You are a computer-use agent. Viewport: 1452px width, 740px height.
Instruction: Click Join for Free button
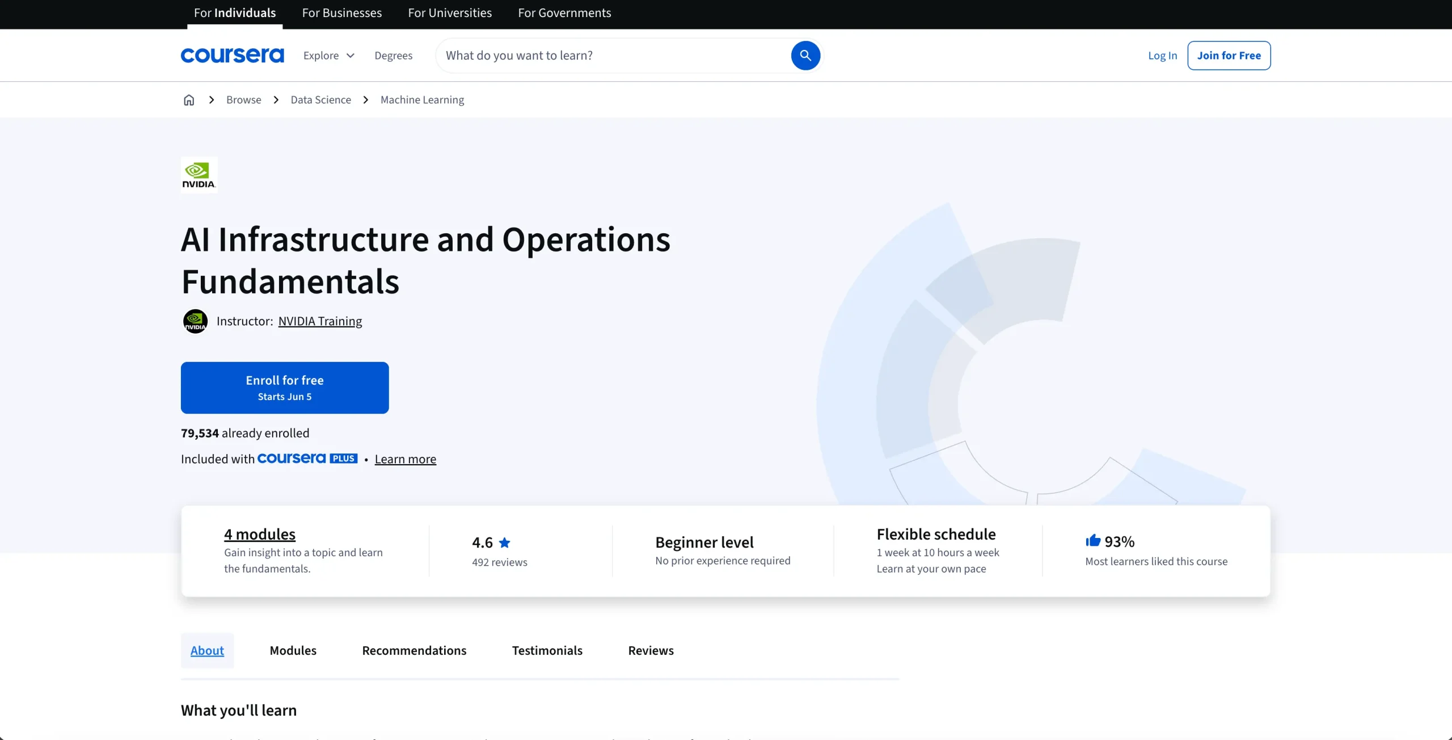pyautogui.click(x=1229, y=56)
